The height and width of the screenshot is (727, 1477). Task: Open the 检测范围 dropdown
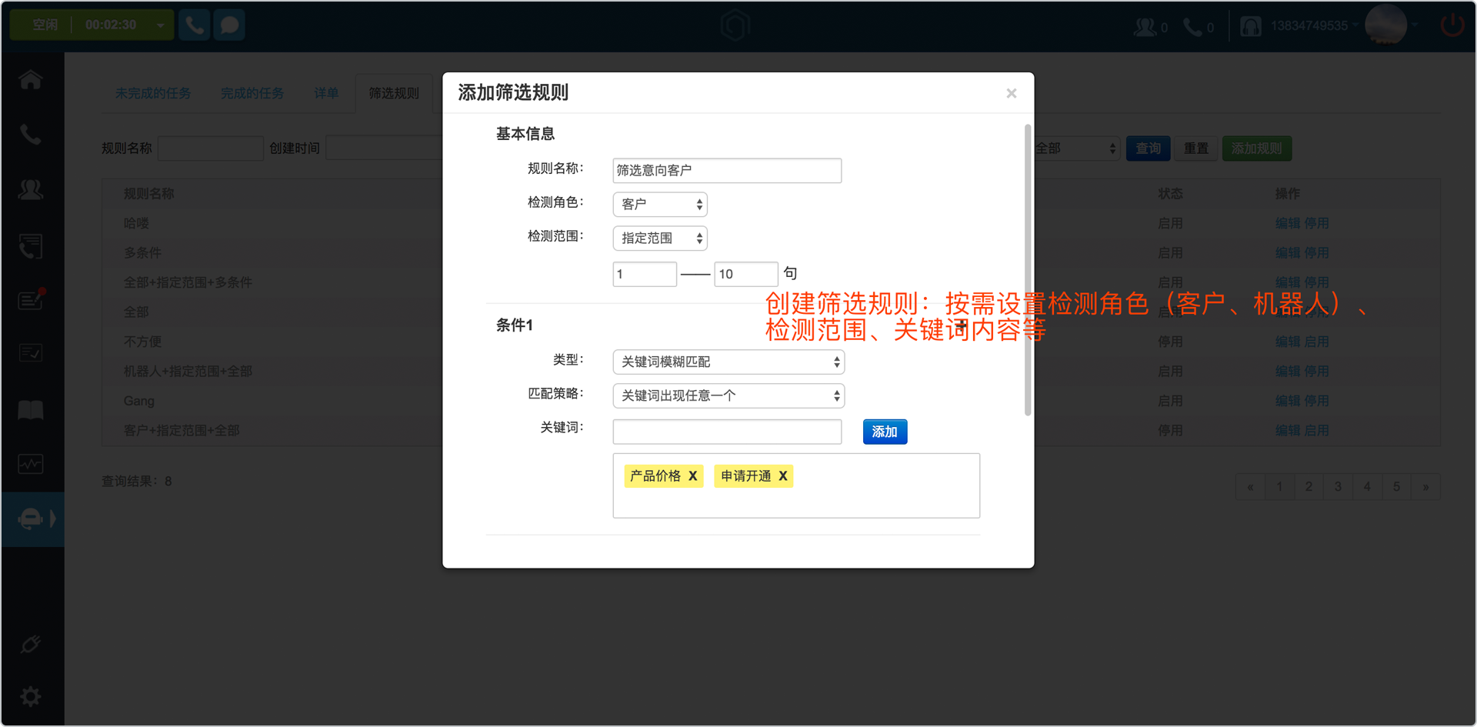coord(660,238)
